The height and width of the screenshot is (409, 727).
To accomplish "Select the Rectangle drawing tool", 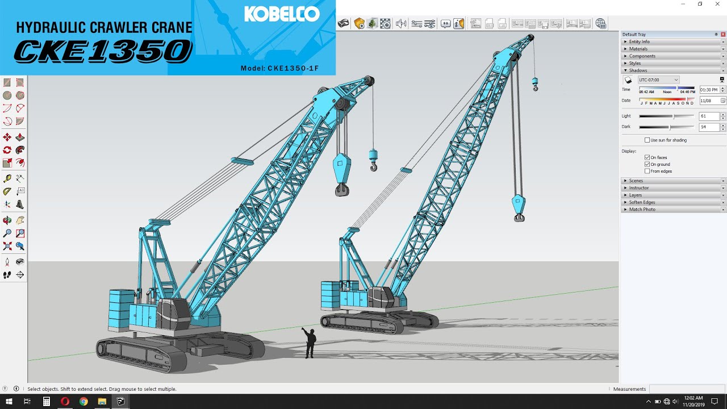I will [7, 82].
